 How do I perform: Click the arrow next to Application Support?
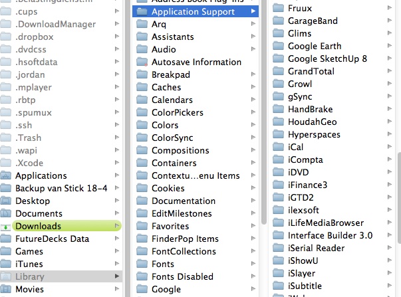pos(253,11)
